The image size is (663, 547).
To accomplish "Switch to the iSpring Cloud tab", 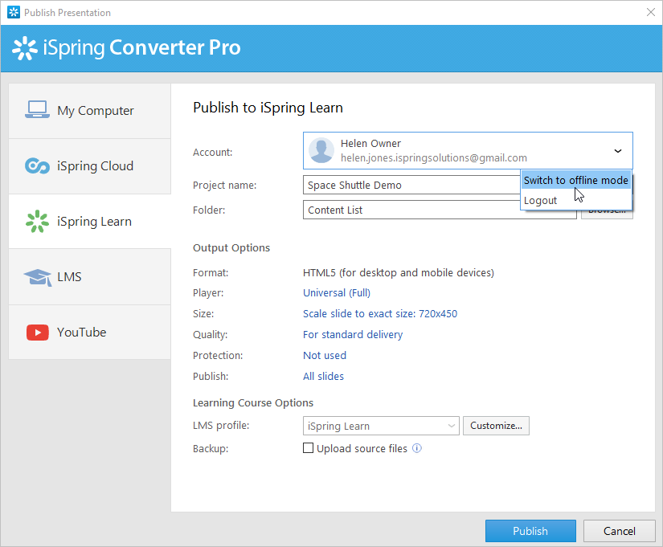I will (x=90, y=166).
